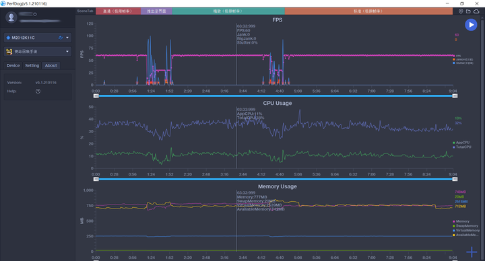
Task: Toggle the Stutter series in FPS legend
Action: [x=463, y=63]
